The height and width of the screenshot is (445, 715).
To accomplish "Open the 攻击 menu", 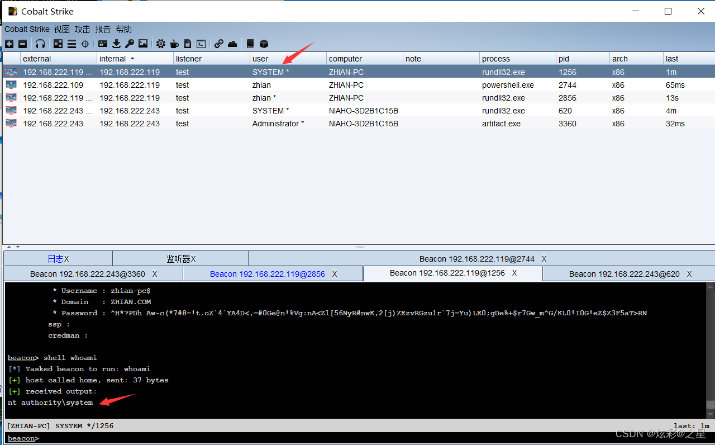I will (x=82, y=29).
